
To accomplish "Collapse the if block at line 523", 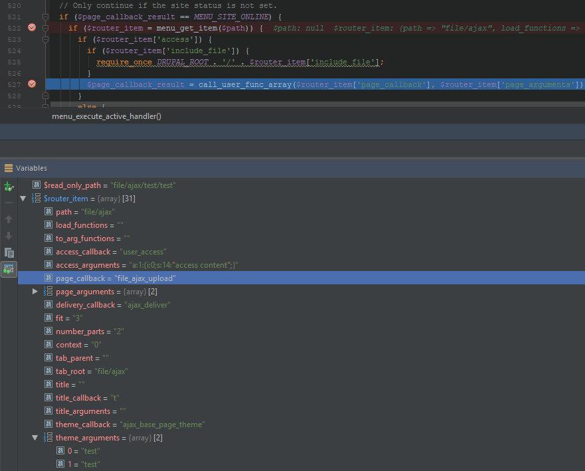I will tap(45, 39).
